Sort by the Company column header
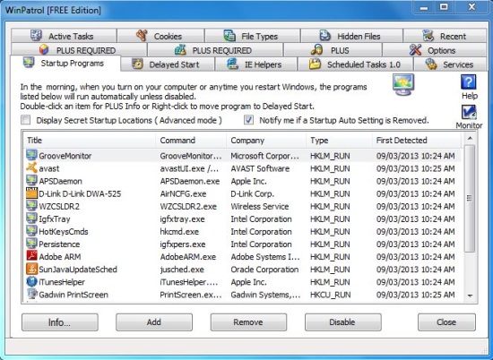Viewport: 493px width, 360px height. [x=266, y=140]
